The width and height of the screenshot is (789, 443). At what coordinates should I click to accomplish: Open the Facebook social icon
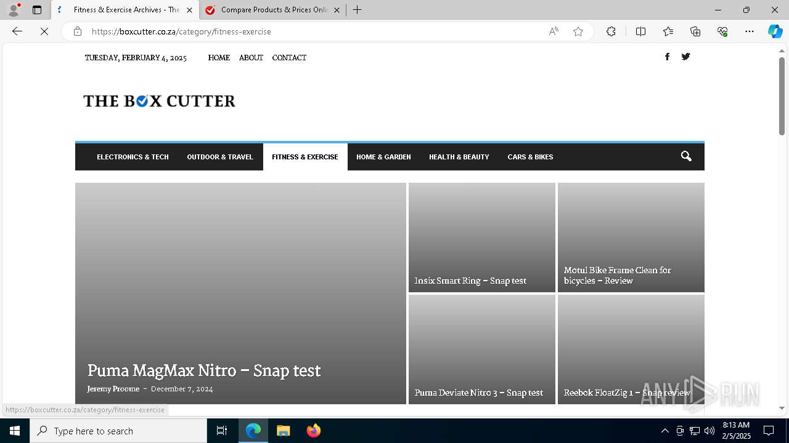(667, 57)
